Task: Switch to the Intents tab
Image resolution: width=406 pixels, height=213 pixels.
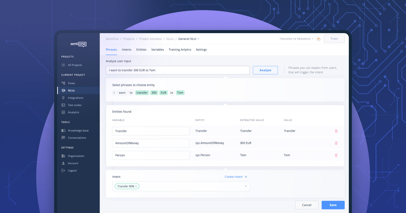Action: 127,49
